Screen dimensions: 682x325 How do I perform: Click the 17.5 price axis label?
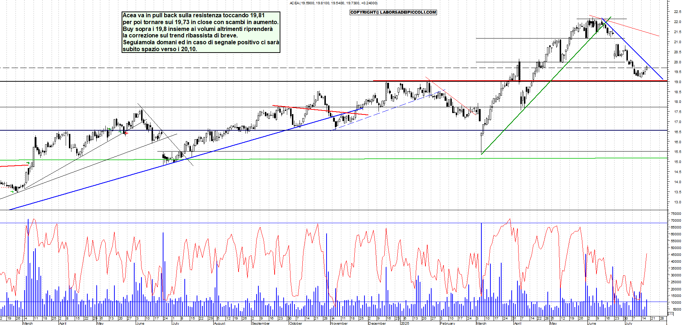coord(677,112)
